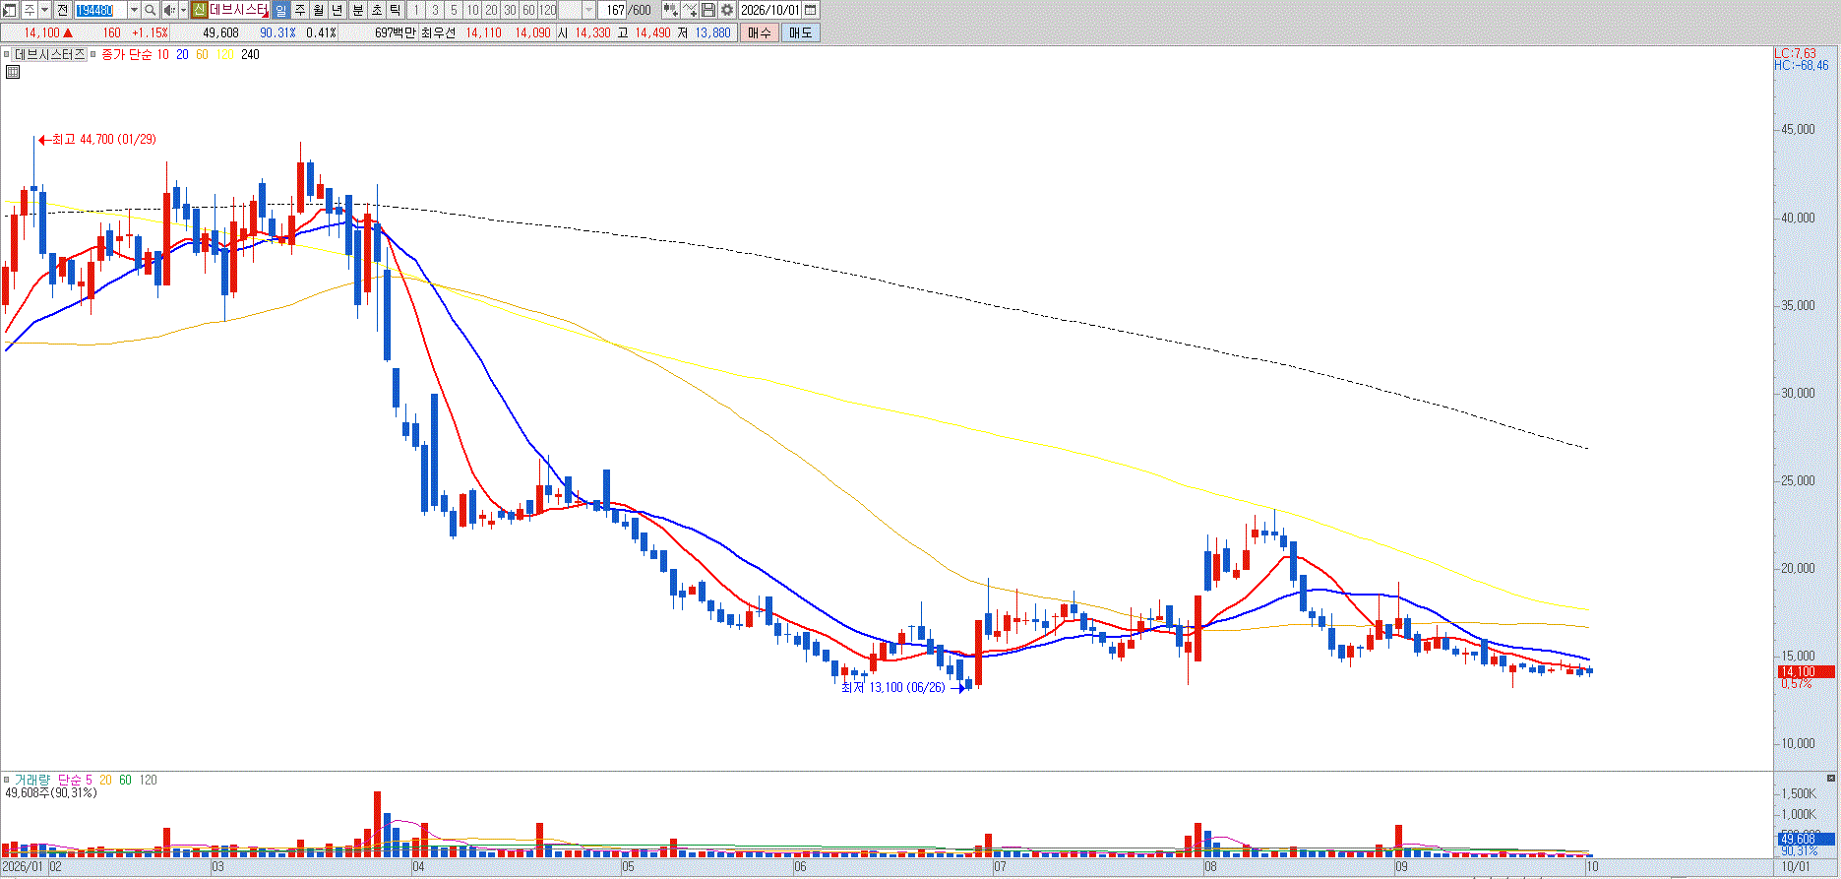Click the candle count field 167
Screen dimensions: 1841x879
[x=613, y=10]
